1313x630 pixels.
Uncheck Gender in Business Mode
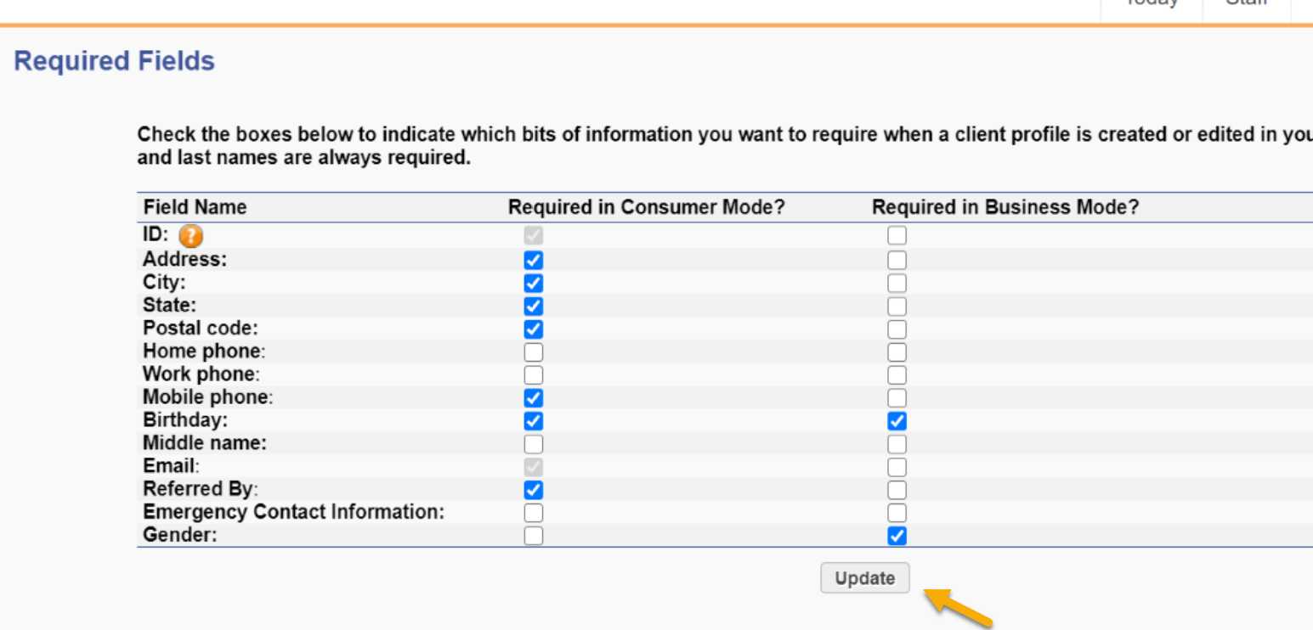point(897,536)
